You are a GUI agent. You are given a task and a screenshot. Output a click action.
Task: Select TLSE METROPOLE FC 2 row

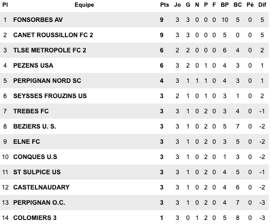point(49,50)
